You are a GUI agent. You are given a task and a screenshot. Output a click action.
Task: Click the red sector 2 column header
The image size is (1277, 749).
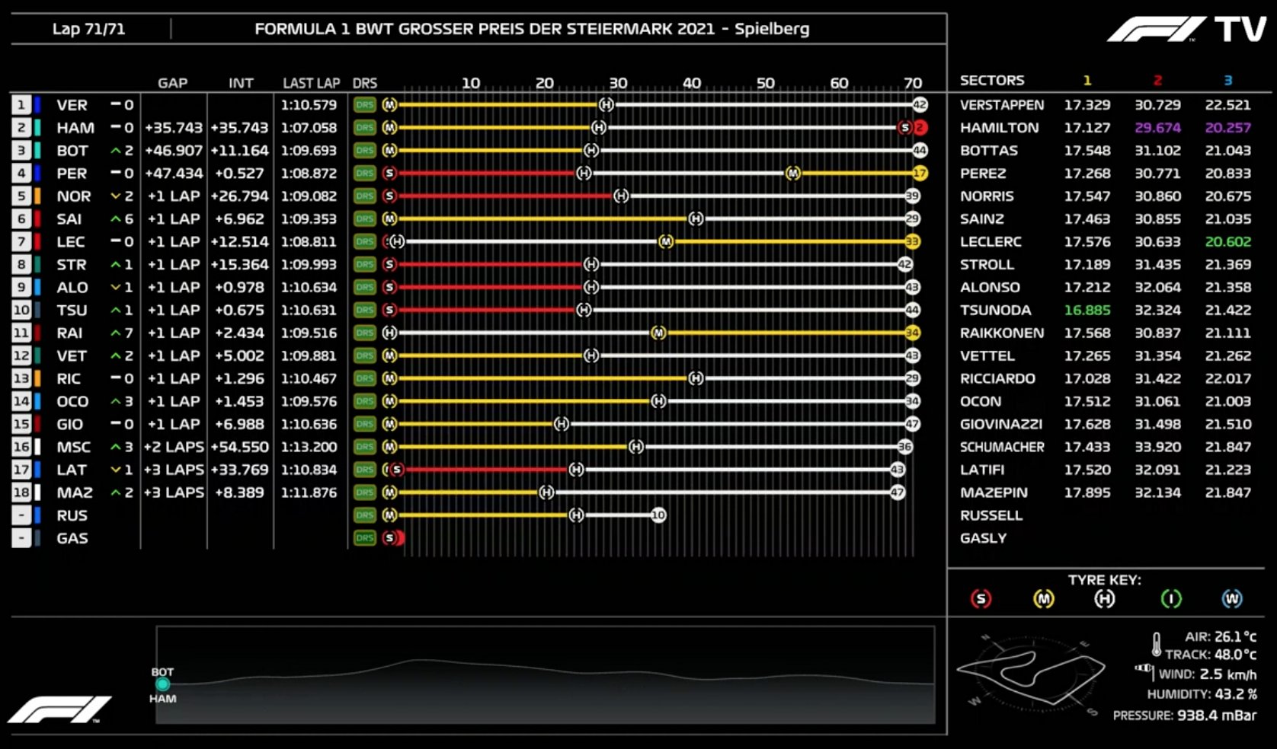pyautogui.click(x=1157, y=80)
